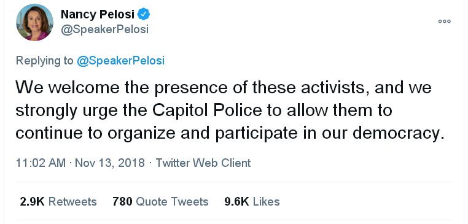Follow the @SpeakerPelosi link after Replying to
The height and width of the screenshot is (224, 468).
click(120, 61)
